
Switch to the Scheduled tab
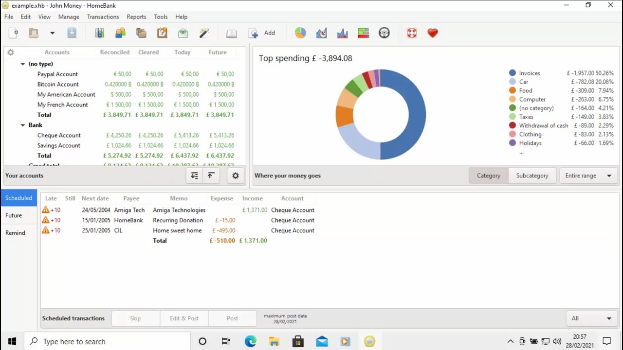18,198
